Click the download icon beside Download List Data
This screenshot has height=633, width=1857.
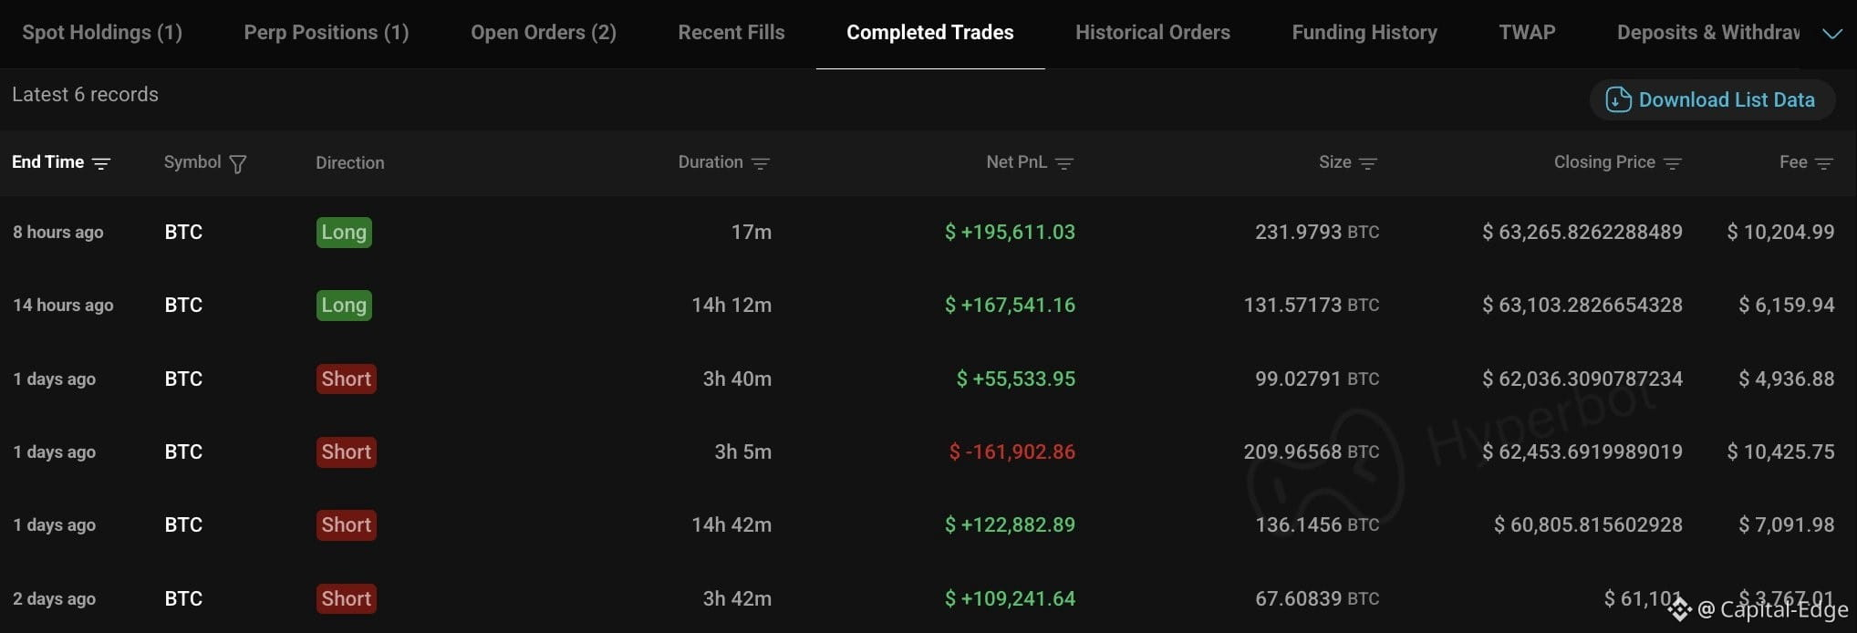point(1618,99)
